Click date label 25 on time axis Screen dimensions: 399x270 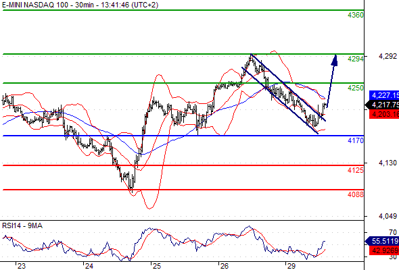(157, 266)
